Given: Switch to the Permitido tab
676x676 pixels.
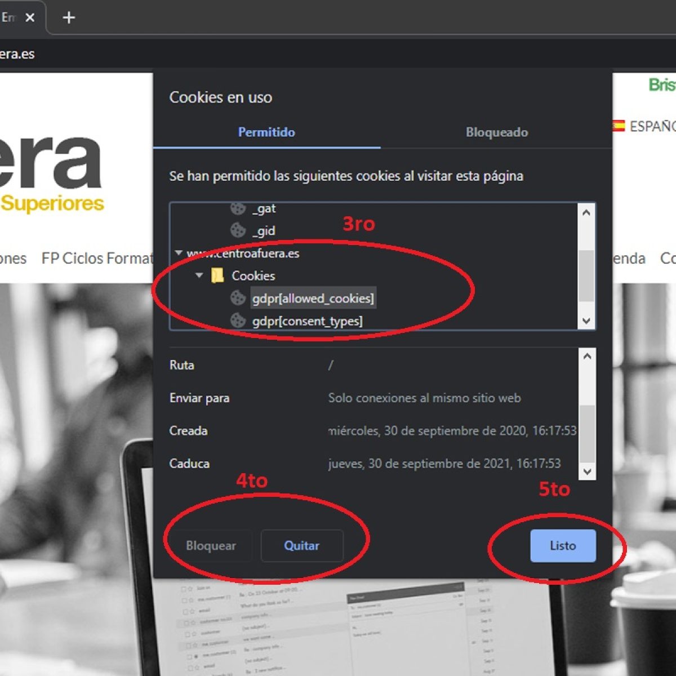Looking at the screenshot, I should point(266,132).
